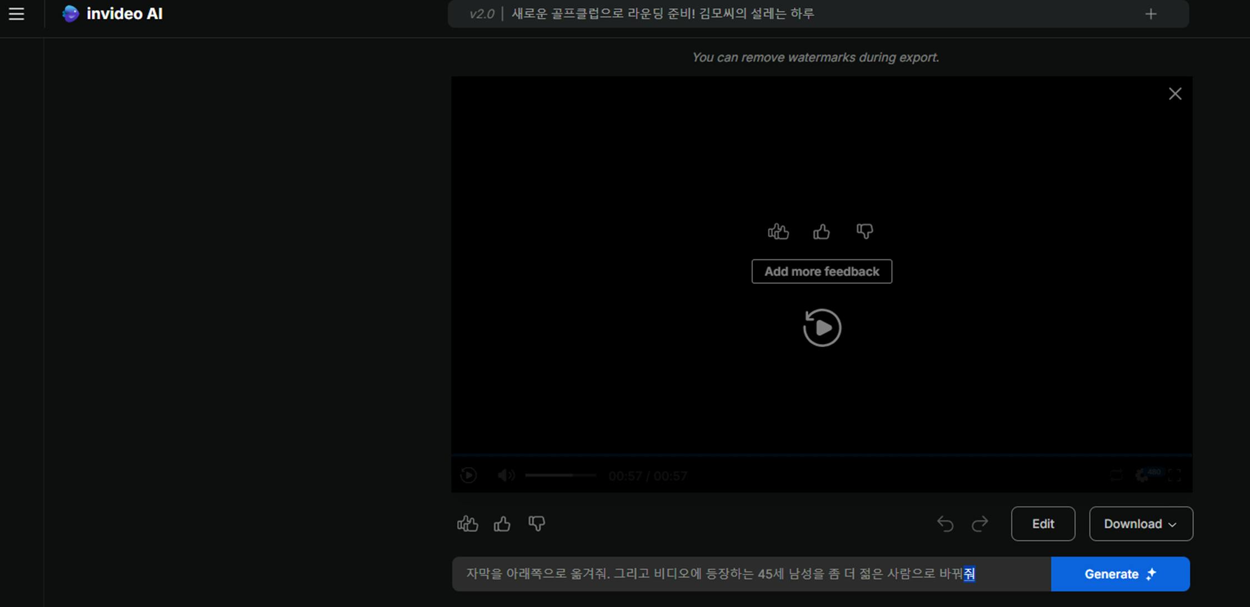Redo the last change

[x=979, y=524]
